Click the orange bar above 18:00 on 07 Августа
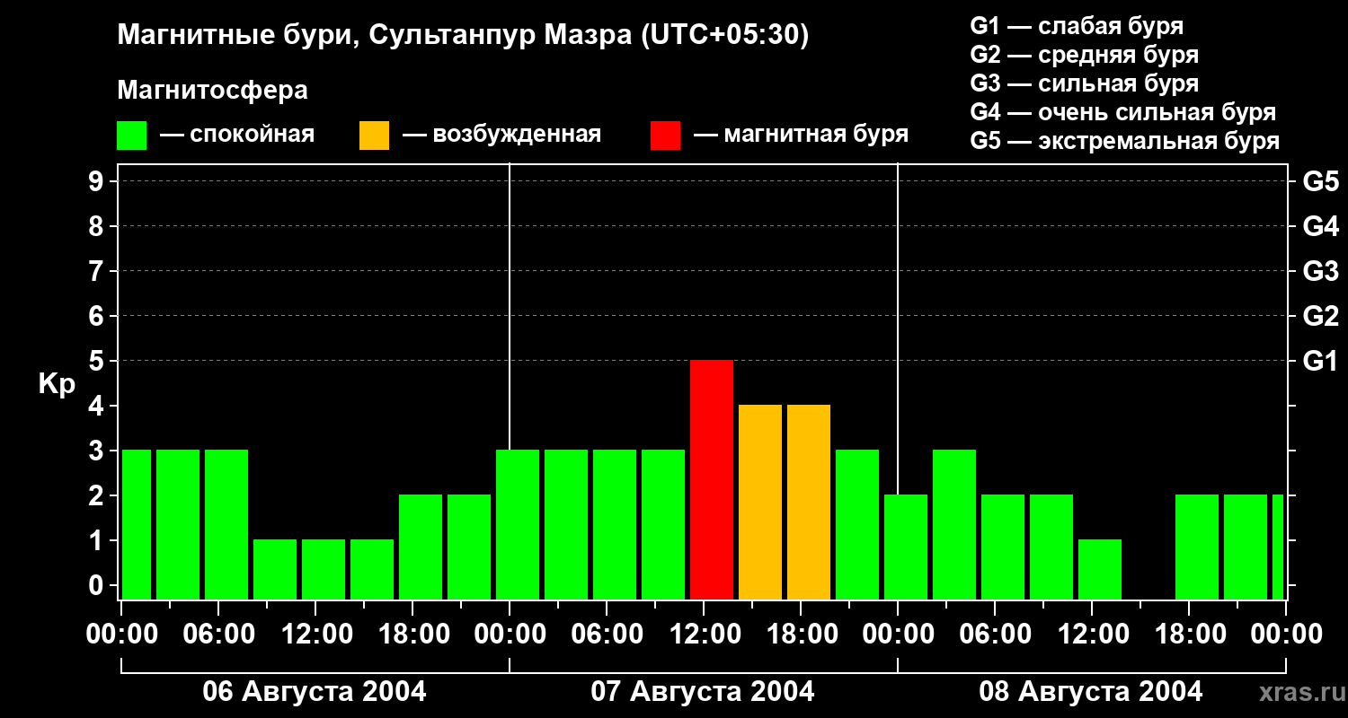Viewport: 1348px width, 718px height. [809, 502]
